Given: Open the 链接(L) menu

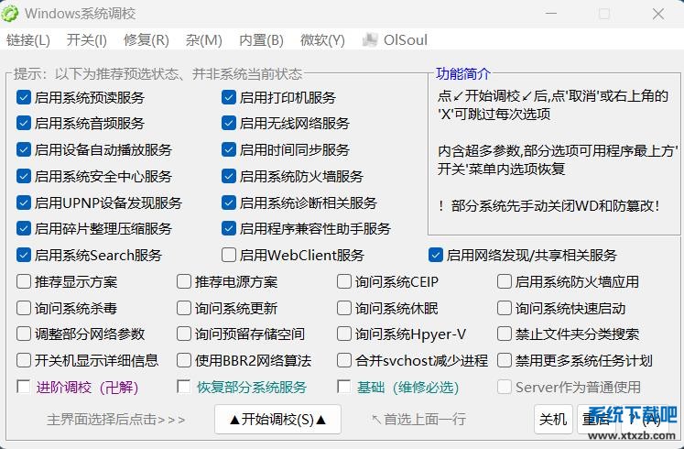Looking at the screenshot, I should tap(28, 40).
